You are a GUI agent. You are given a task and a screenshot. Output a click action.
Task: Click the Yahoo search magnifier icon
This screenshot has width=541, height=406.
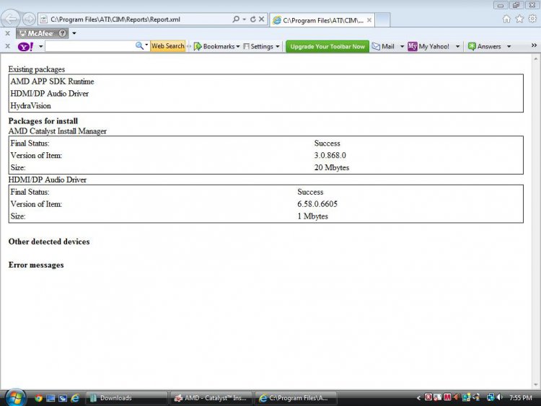coord(139,45)
